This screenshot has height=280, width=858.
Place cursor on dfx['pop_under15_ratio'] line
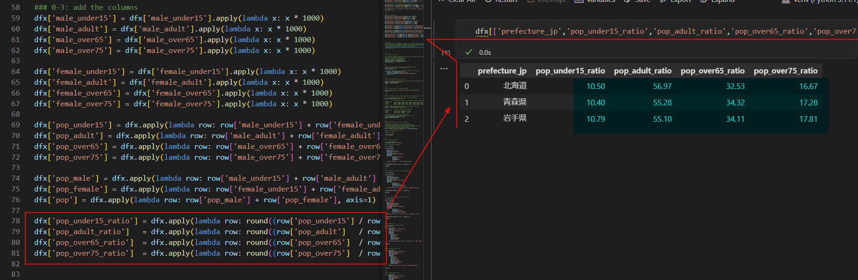pos(207,221)
